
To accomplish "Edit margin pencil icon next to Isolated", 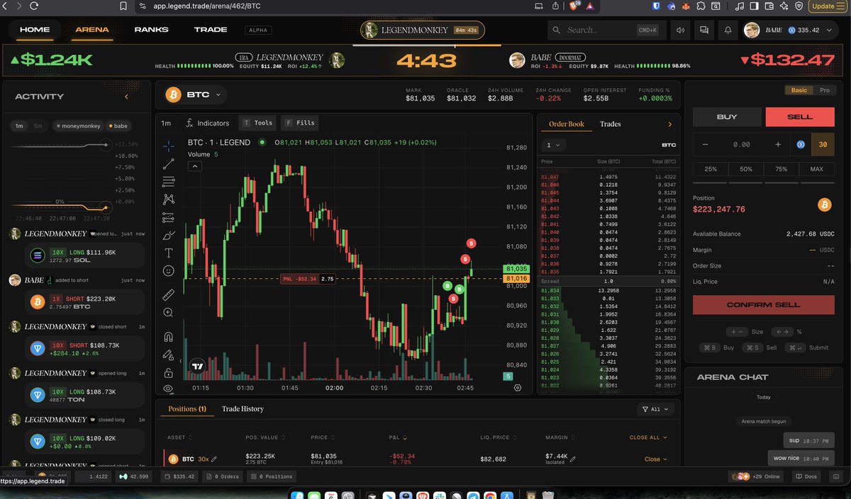I will [x=573, y=459].
